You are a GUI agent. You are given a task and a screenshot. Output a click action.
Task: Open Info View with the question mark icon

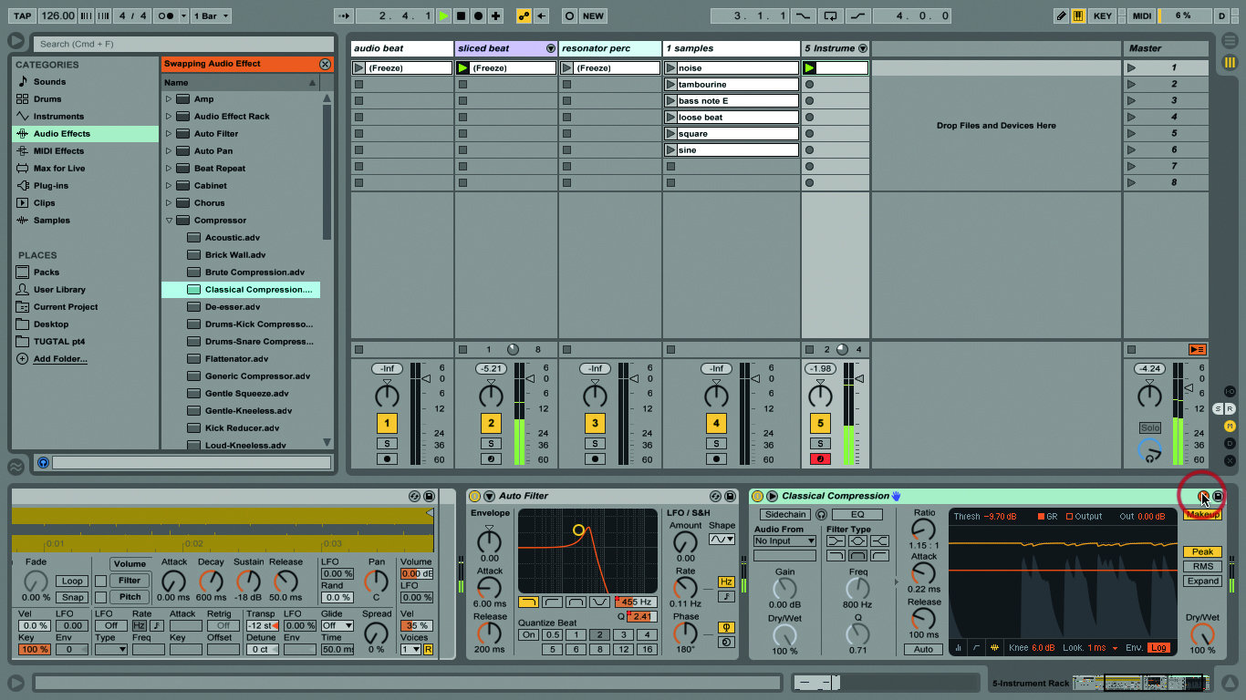tap(42, 463)
